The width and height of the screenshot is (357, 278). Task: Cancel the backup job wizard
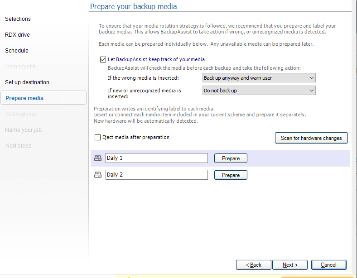click(x=328, y=265)
